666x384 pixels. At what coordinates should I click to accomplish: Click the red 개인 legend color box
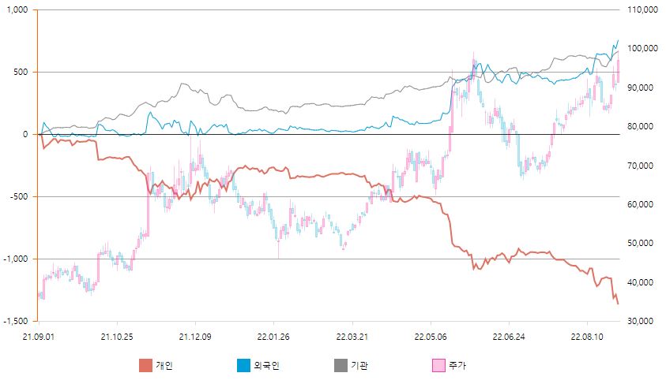[145, 365]
